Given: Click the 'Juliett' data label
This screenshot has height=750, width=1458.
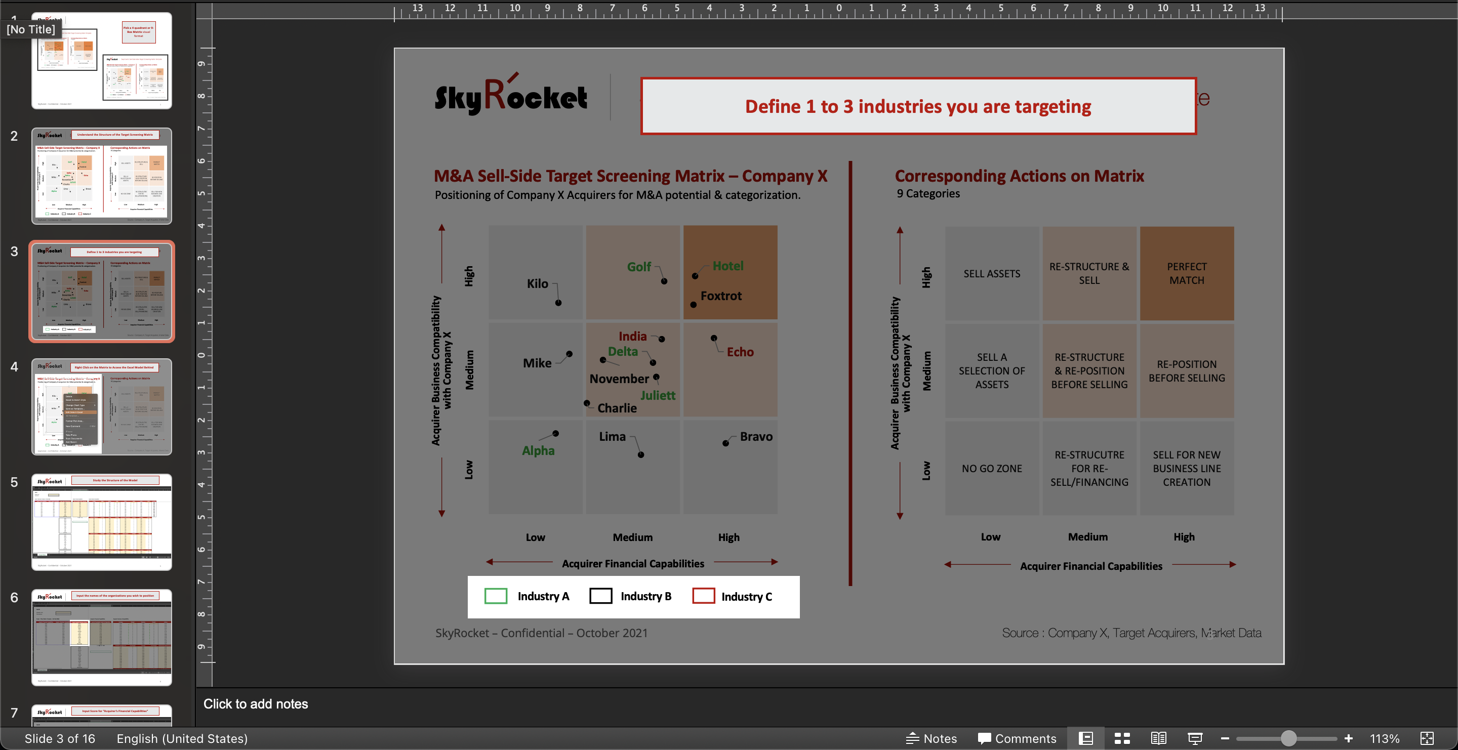Looking at the screenshot, I should coord(658,395).
